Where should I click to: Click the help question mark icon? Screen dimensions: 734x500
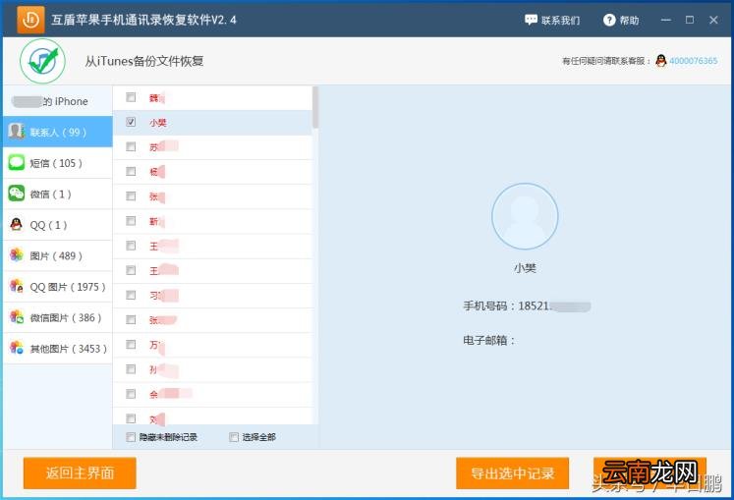609,20
